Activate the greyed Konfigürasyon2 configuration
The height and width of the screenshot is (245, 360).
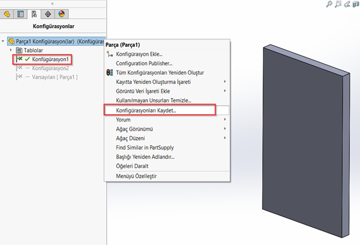tap(50, 68)
